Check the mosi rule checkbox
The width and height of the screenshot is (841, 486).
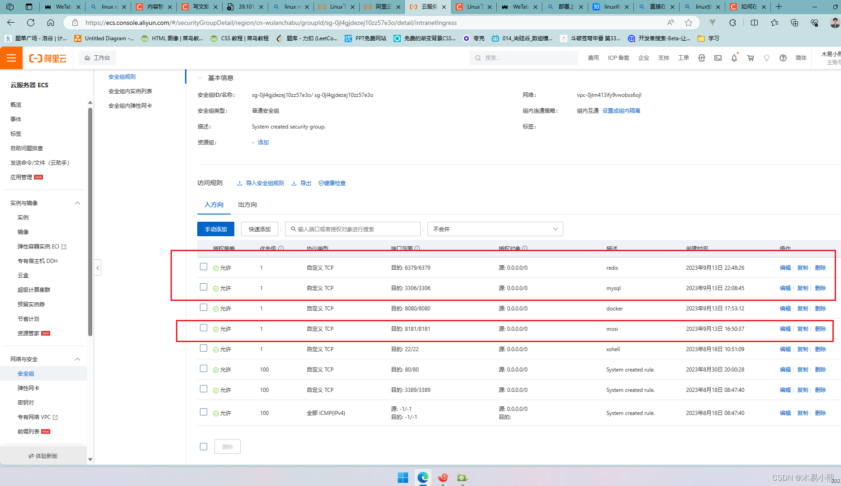(204, 328)
